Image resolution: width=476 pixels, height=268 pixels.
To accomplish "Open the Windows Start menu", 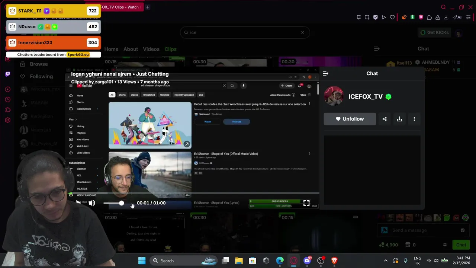I will [x=142, y=261].
